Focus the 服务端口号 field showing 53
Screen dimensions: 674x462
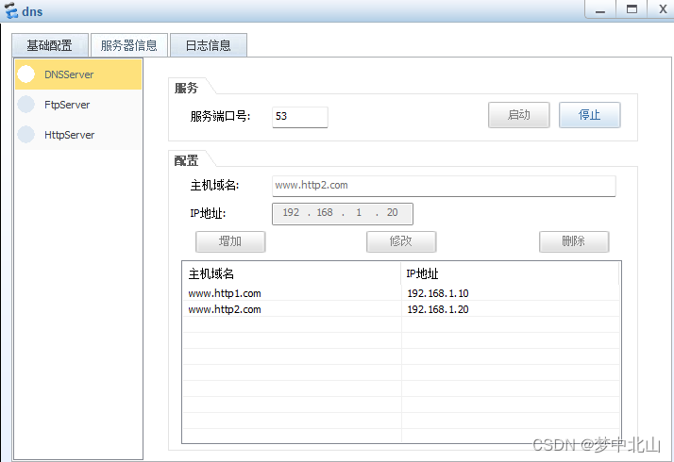[299, 117]
